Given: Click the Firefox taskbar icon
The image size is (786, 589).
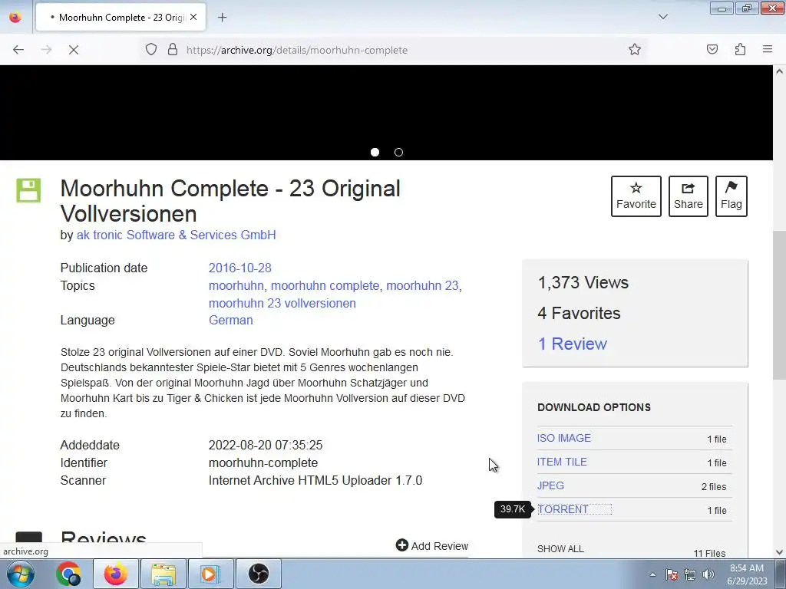Looking at the screenshot, I should click(x=115, y=574).
